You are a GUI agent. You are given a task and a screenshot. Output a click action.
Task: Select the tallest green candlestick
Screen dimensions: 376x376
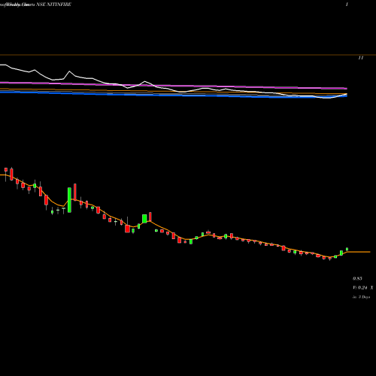click(69, 200)
